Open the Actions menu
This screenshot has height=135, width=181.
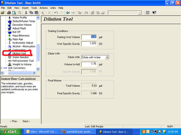coord(43,8)
